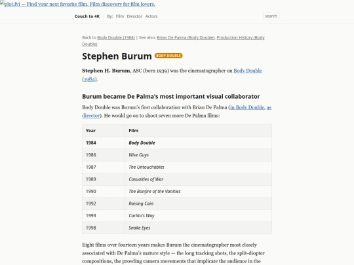Select the Stephen Burum page heading
Screen dimensions: 354x265
coord(117,56)
